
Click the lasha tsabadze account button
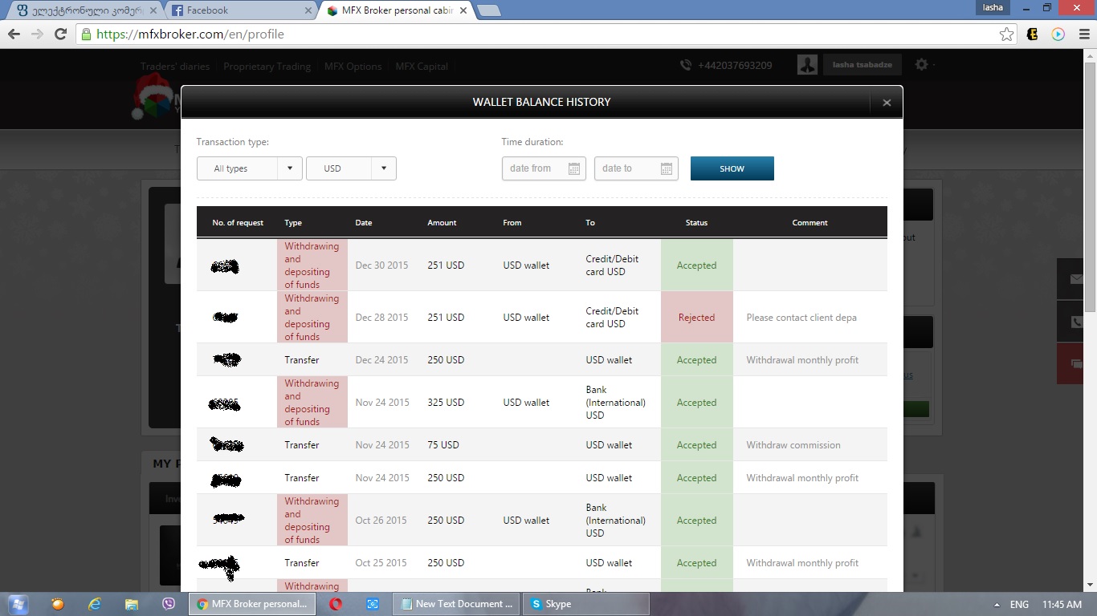click(x=863, y=65)
